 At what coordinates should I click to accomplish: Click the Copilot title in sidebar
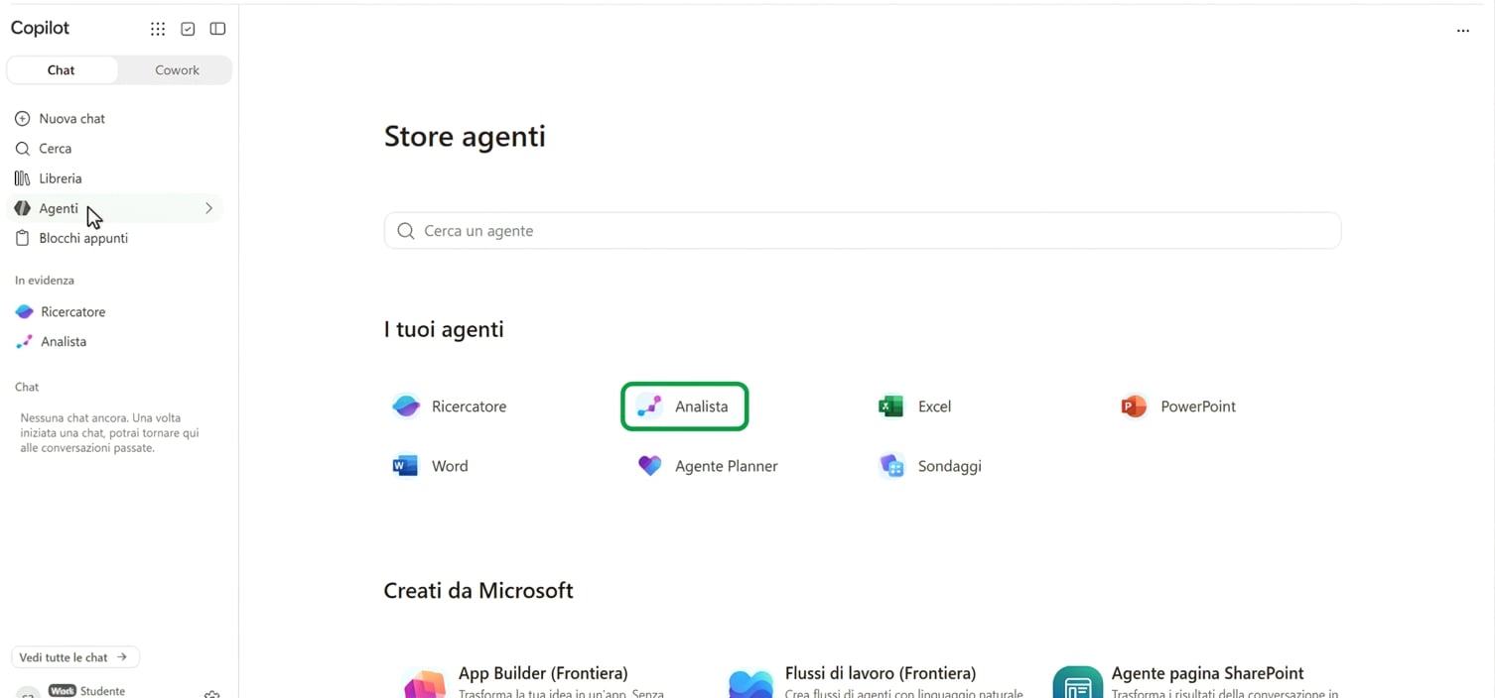pyautogui.click(x=40, y=28)
